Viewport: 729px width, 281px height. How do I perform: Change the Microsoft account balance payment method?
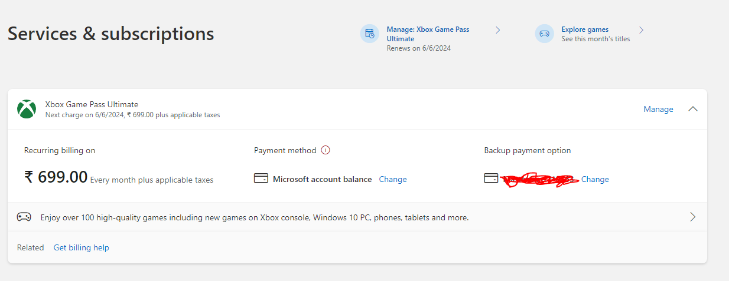point(393,179)
